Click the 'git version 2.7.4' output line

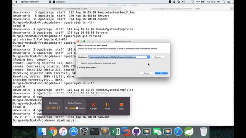pos(40,39)
